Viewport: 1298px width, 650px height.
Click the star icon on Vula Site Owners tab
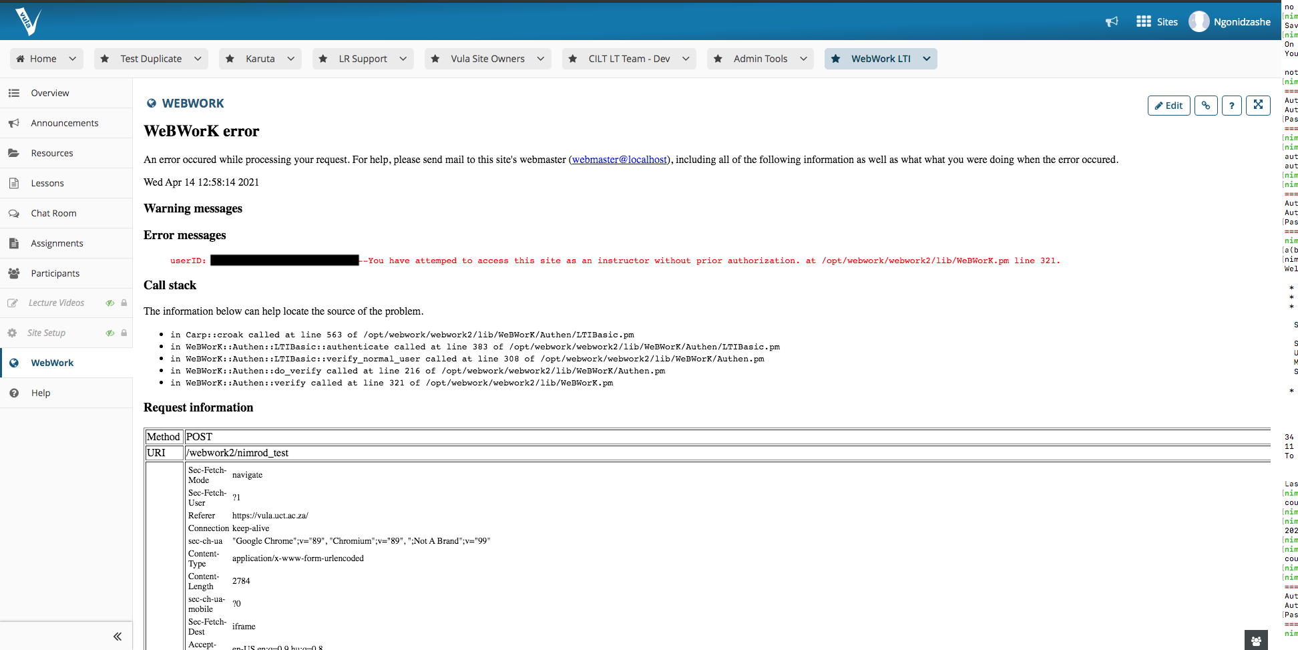pyautogui.click(x=435, y=59)
